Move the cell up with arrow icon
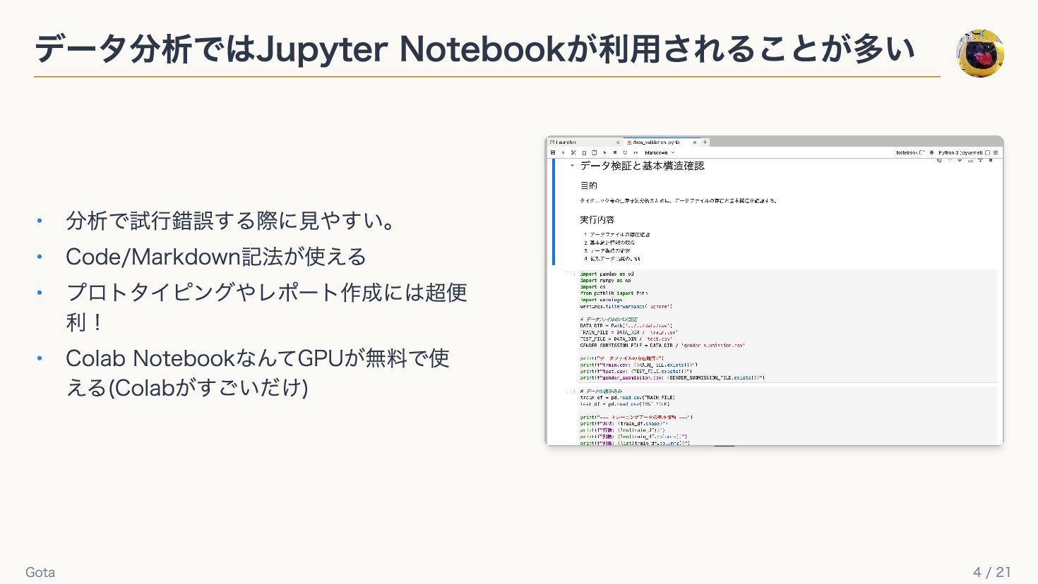Screen dimensions: 1038x584 tap(949, 160)
